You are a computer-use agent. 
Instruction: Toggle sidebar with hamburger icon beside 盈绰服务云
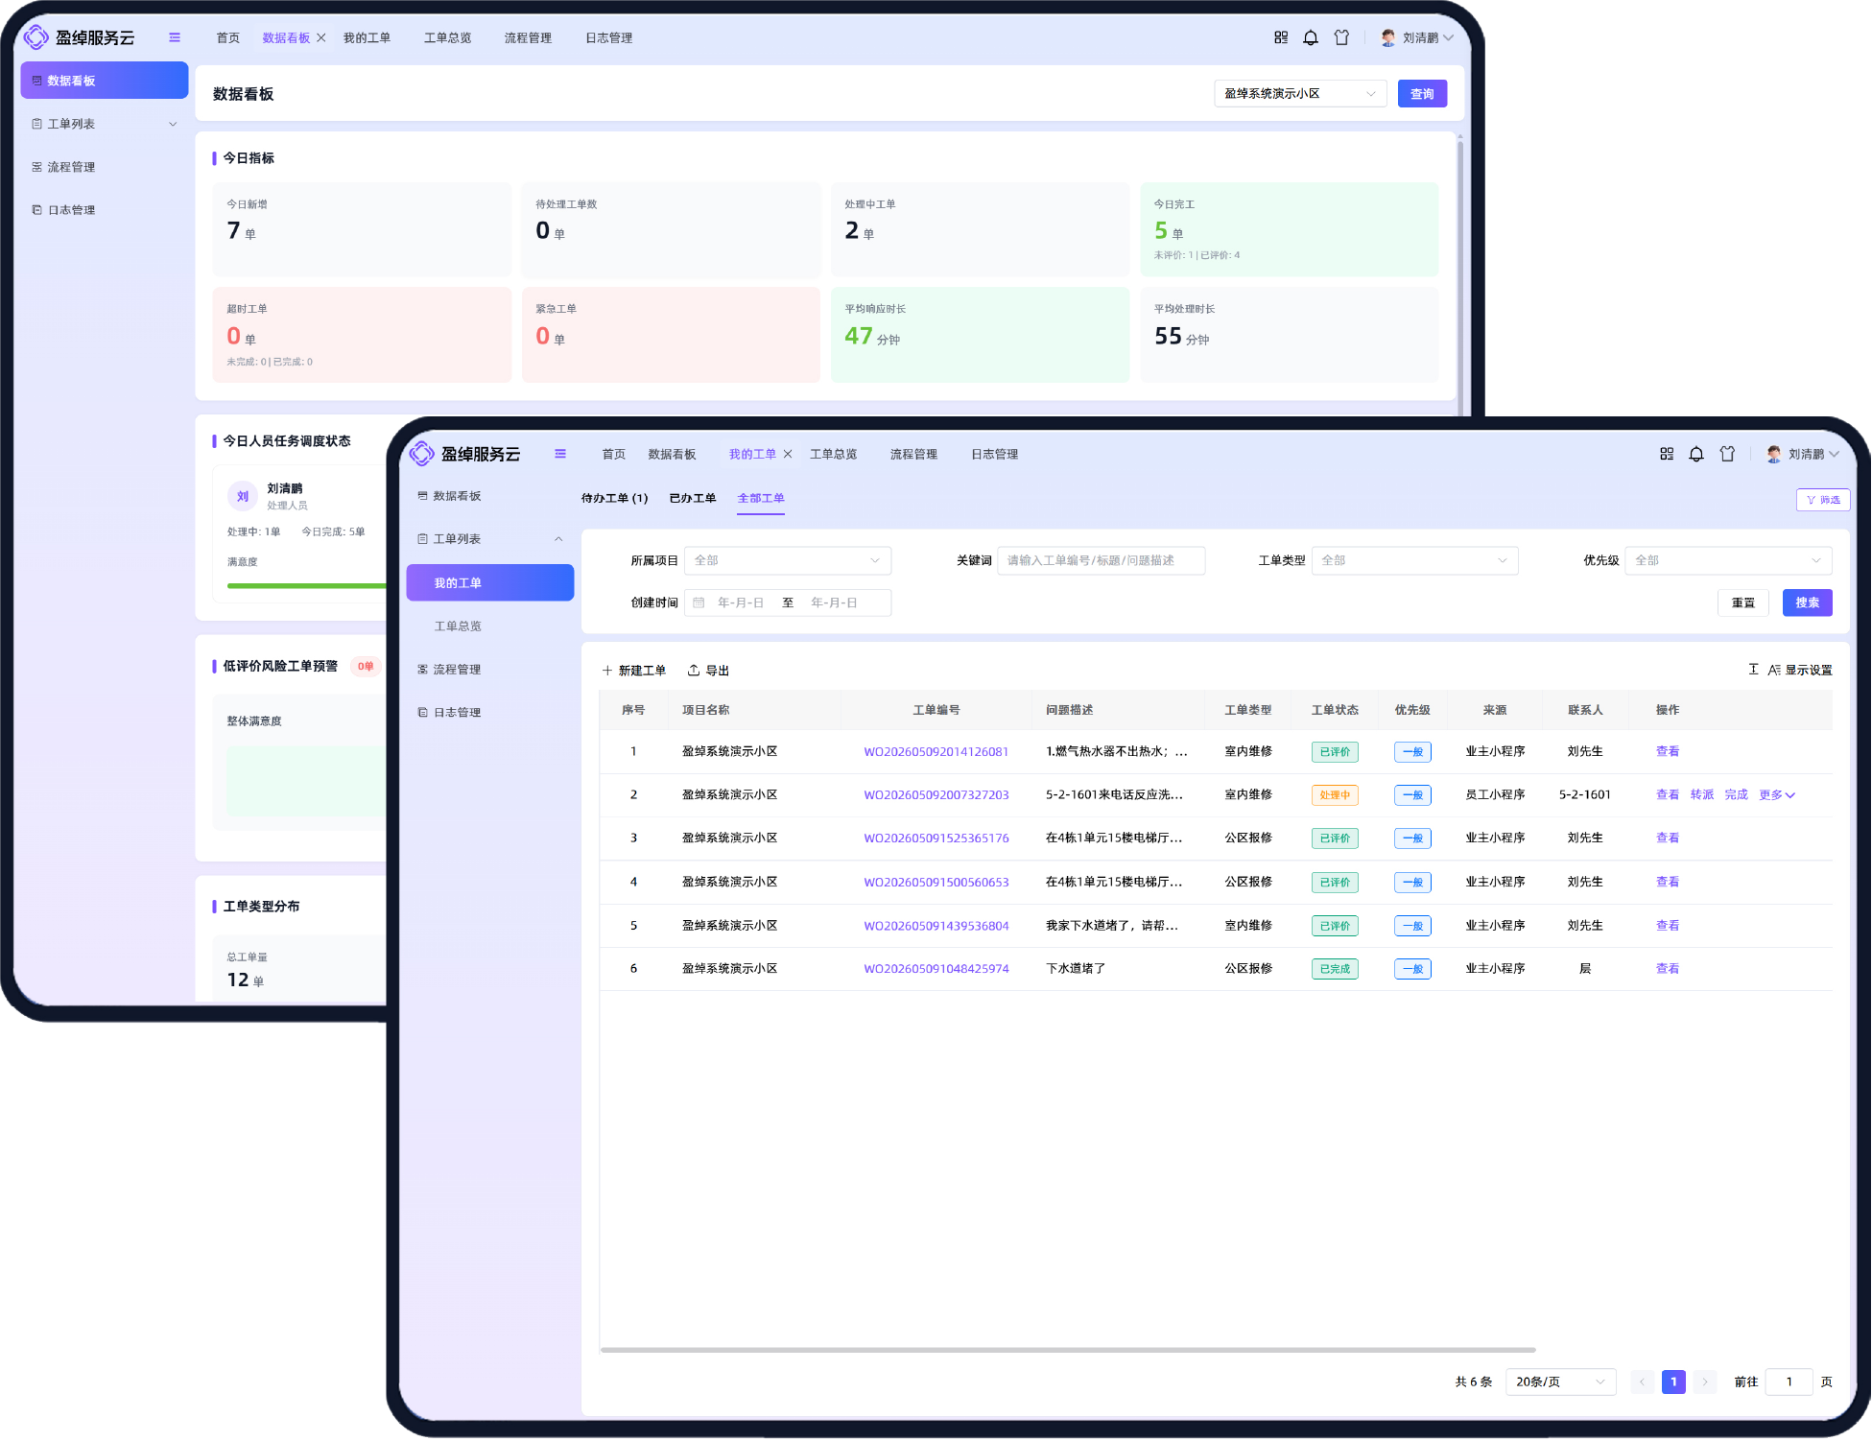(x=560, y=454)
